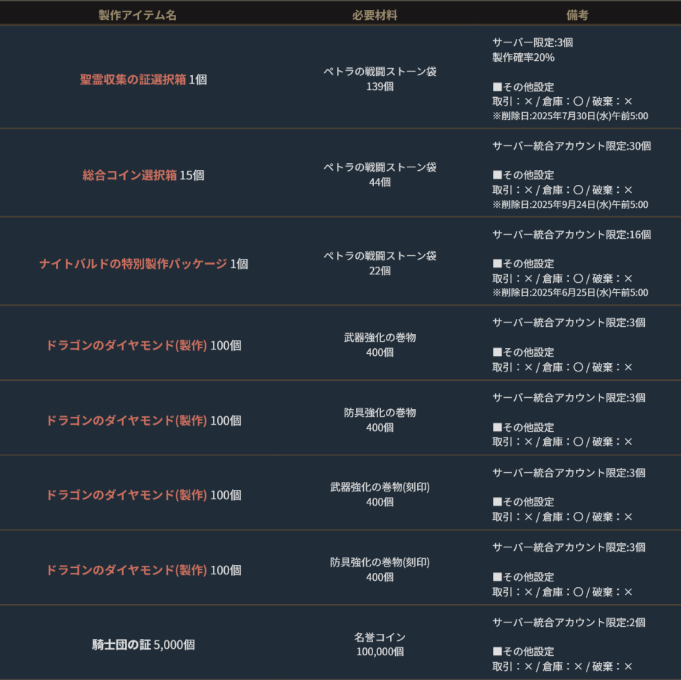This screenshot has width=681, height=680.
Task: Click the 製作確率20% note text
Action: pyautogui.click(x=524, y=57)
